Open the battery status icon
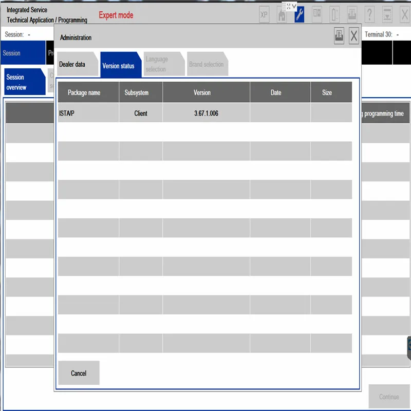Viewport: 411px width, 411px height. pyautogui.click(x=334, y=15)
